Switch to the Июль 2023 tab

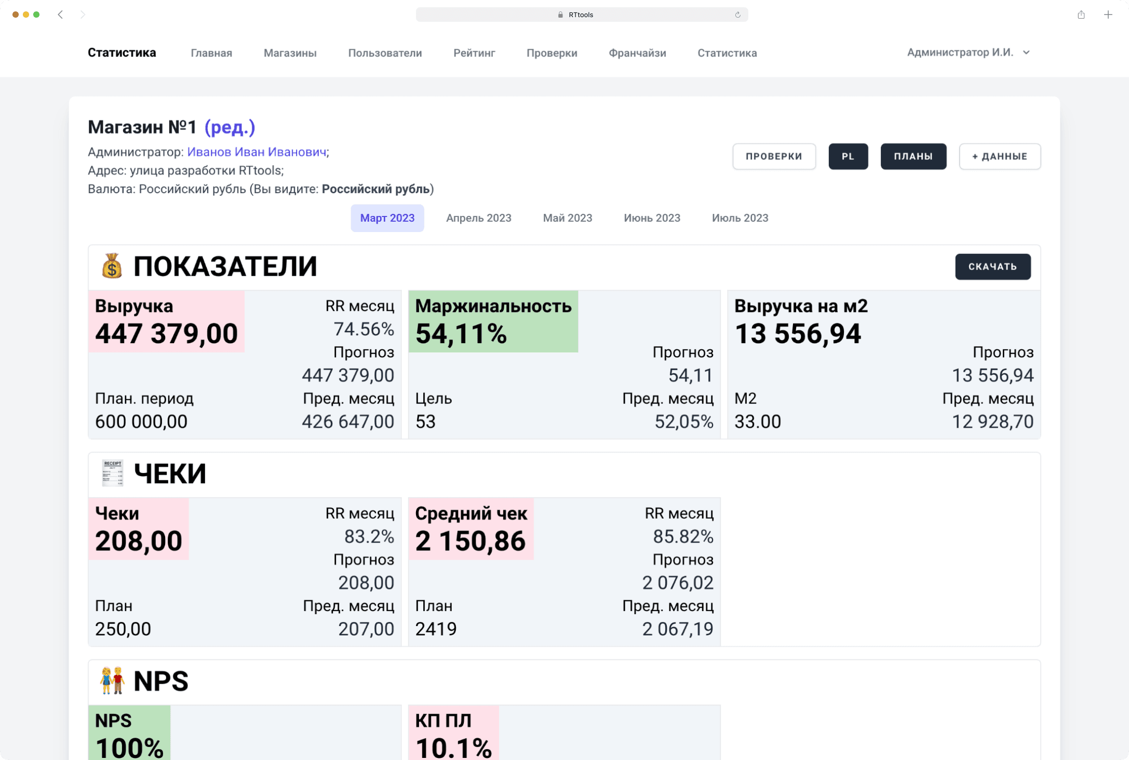point(740,218)
